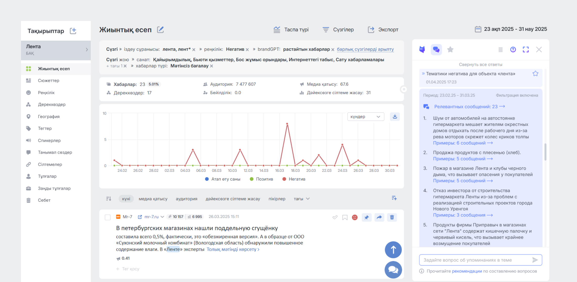Remove the лента, лент* search filter
This screenshot has width=577, height=282.
coord(194,50)
